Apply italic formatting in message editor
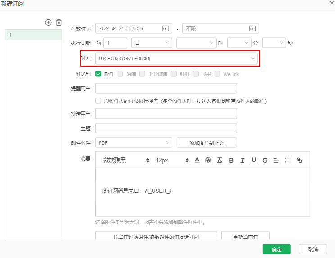Viewport: 335px width, 258px height. coord(242,160)
